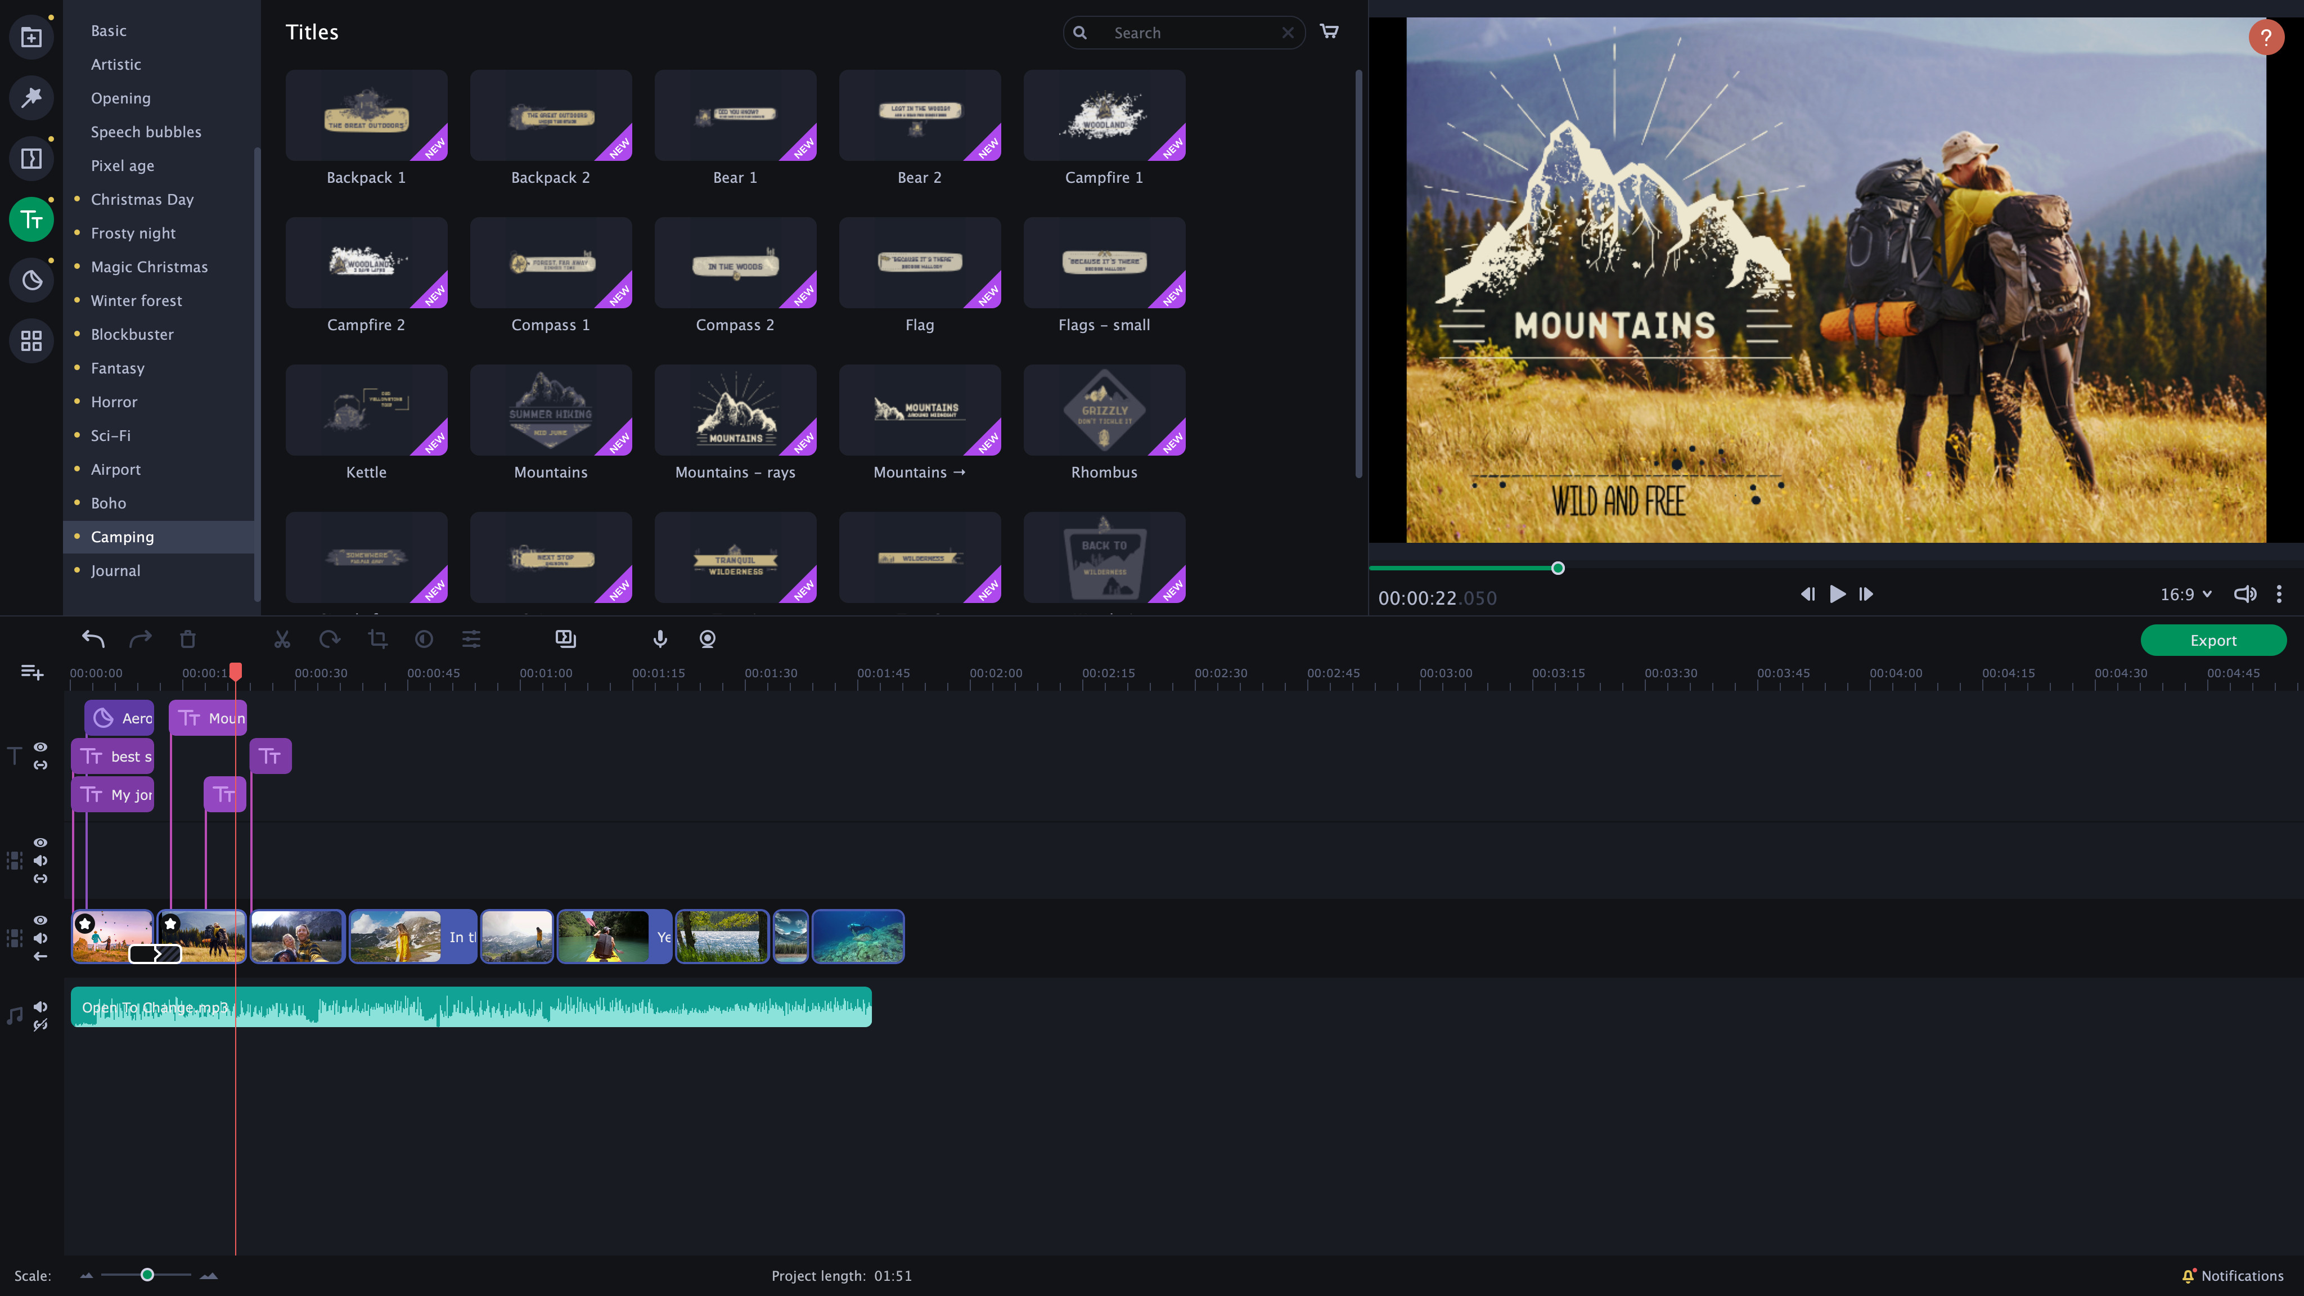Open the More tools grid in sidebar
Image resolution: width=2304 pixels, height=1296 pixels.
coord(31,341)
